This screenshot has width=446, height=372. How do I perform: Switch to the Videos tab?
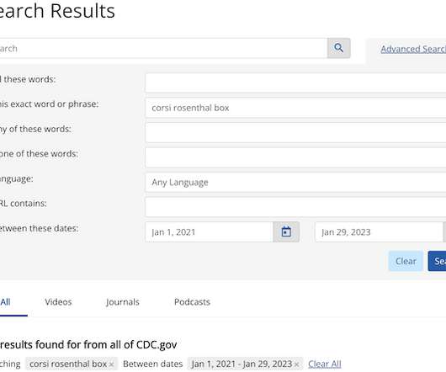coord(58,302)
